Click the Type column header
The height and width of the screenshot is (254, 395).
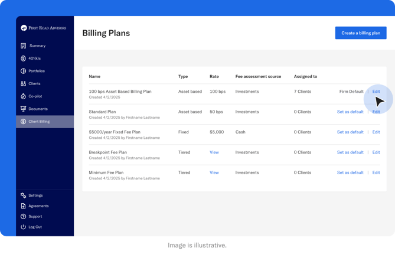(x=183, y=76)
